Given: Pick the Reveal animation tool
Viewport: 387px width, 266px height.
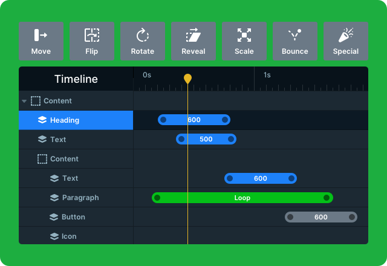Looking at the screenshot, I should pos(193,41).
